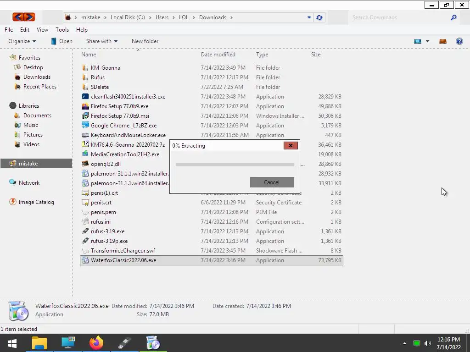Go forward with the right navigation arrow
Viewport: 470px width, 352px height.
(29, 17)
